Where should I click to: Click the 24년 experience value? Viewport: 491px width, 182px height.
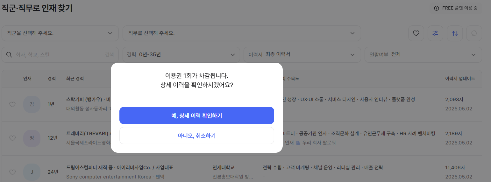[x=53, y=172]
